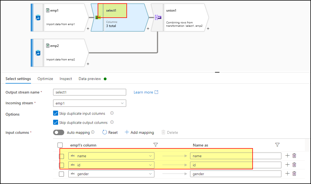The width and height of the screenshot is (311, 184).
Task: Click the plus icon on the name mapping row
Action: pyautogui.click(x=287, y=156)
